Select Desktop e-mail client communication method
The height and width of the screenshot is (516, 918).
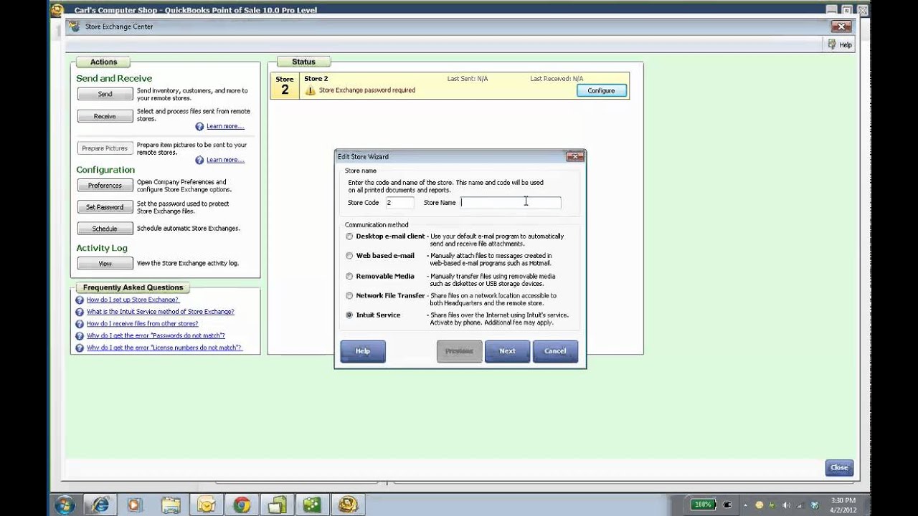coord(349,236)
